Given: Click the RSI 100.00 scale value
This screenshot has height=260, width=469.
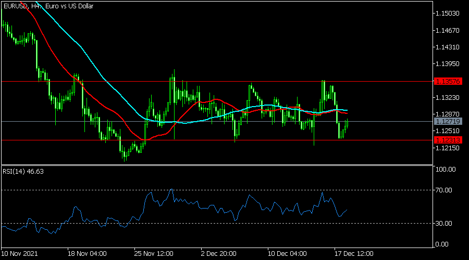Looking at the screenshot, I should (446, 169).
